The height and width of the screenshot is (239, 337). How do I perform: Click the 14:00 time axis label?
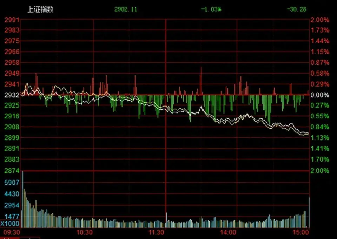click(x=228, y=232)
